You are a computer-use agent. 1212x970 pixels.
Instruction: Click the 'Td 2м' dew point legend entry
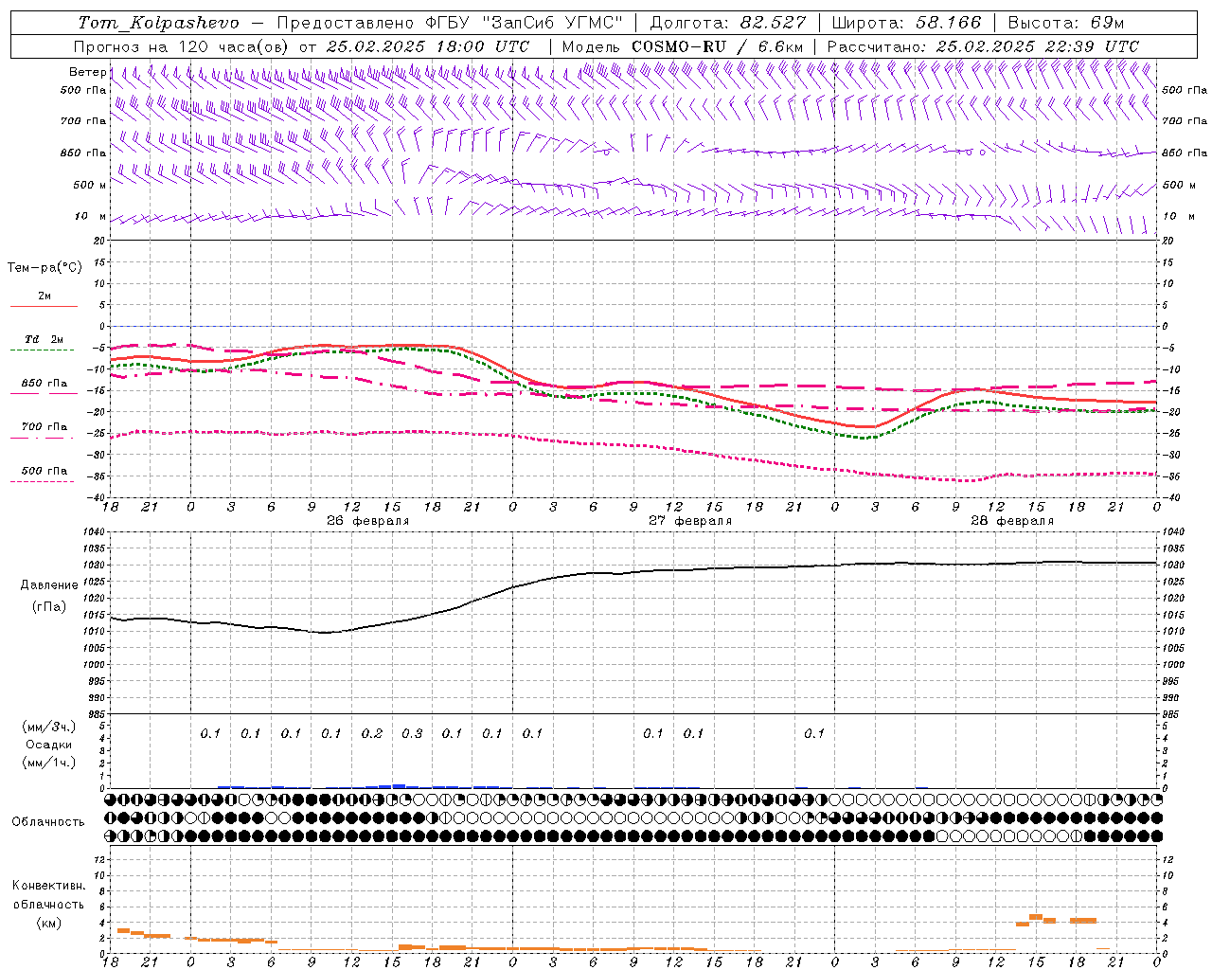pyautogui.click(x=45, y=339)
